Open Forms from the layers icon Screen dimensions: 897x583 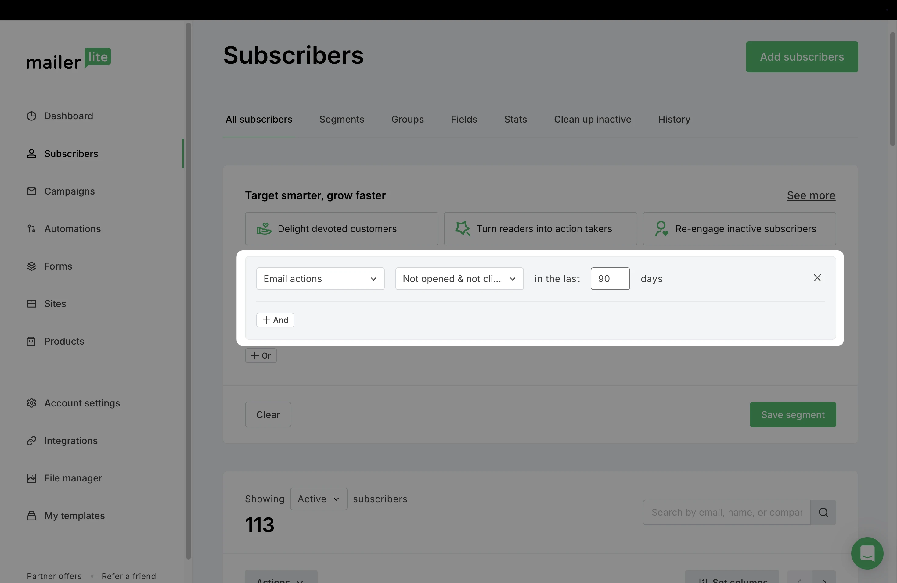tap(32, 266)
